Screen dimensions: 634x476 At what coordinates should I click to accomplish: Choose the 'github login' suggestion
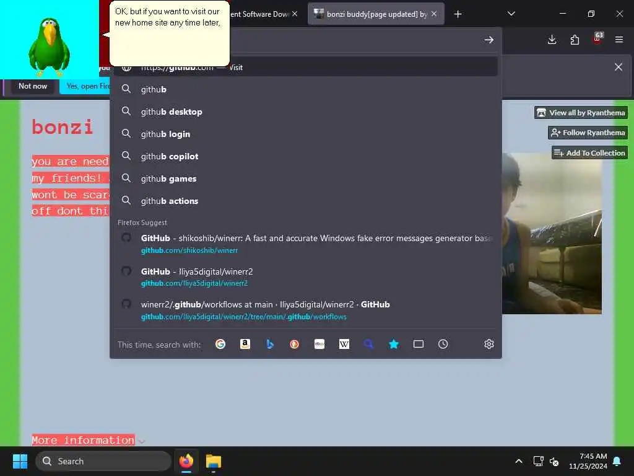pos(305,134)
